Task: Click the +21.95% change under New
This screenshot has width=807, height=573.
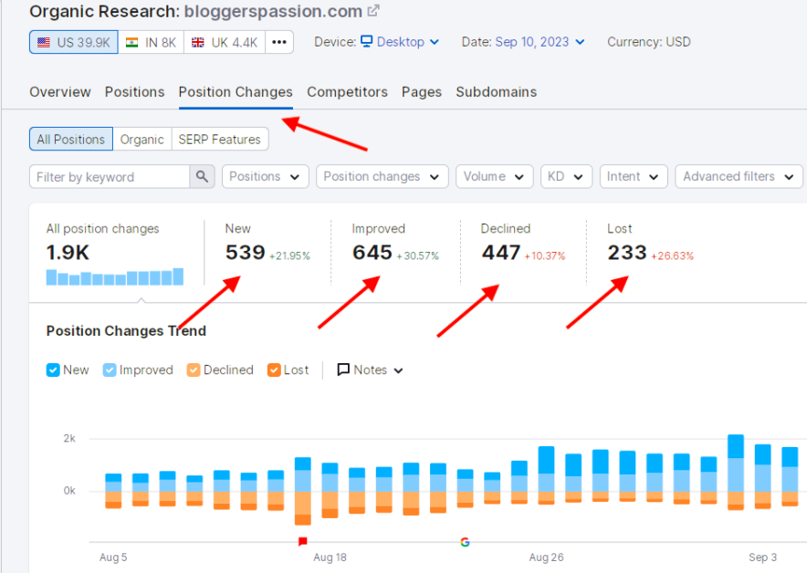Action: click(x=289, y=255)
